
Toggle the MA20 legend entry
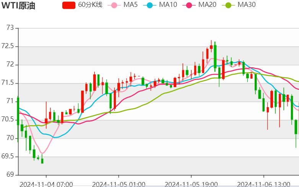point(199,5)
